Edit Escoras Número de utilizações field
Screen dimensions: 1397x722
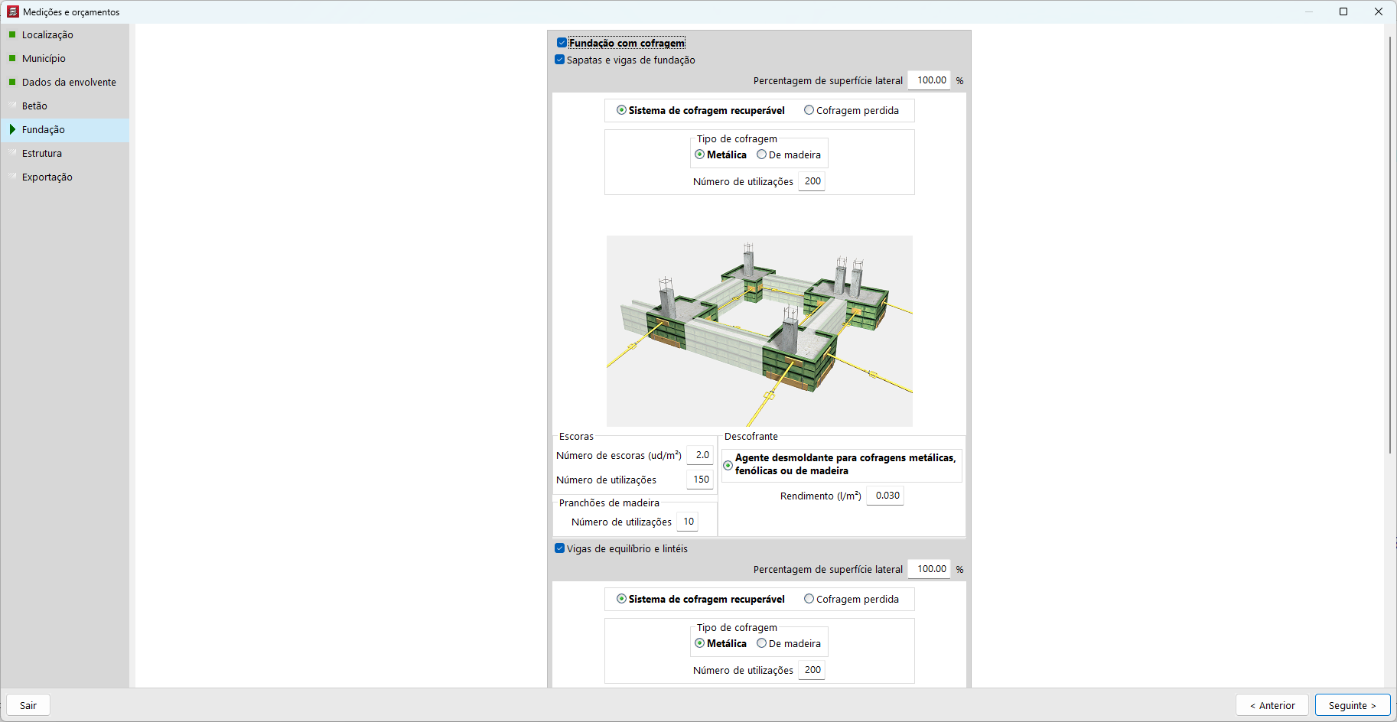(x=700, y=480)
